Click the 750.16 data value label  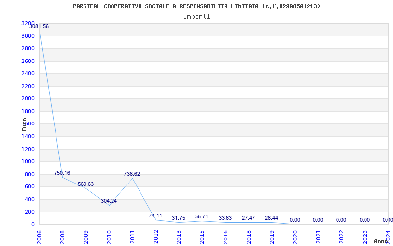pyautogui.click(x=62, y=173)
